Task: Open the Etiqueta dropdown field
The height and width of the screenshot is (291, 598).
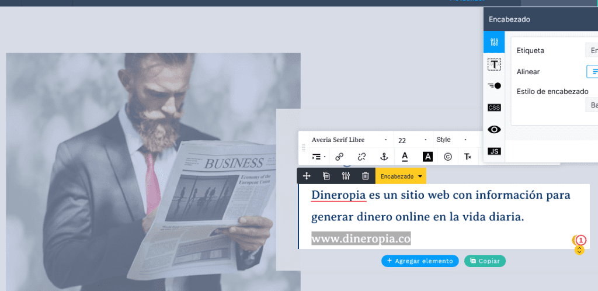Action: 592,50
